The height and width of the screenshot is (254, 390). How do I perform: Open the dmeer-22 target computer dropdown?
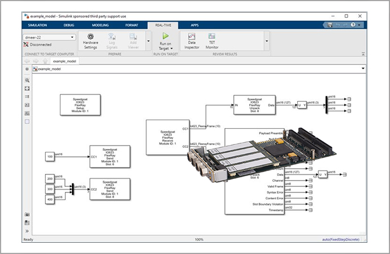50,37
